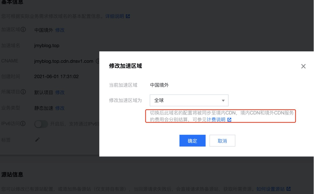Click the dropdown arrow in region selector
This screenshot has height=194, width=314.
click(x=223, y=100)
